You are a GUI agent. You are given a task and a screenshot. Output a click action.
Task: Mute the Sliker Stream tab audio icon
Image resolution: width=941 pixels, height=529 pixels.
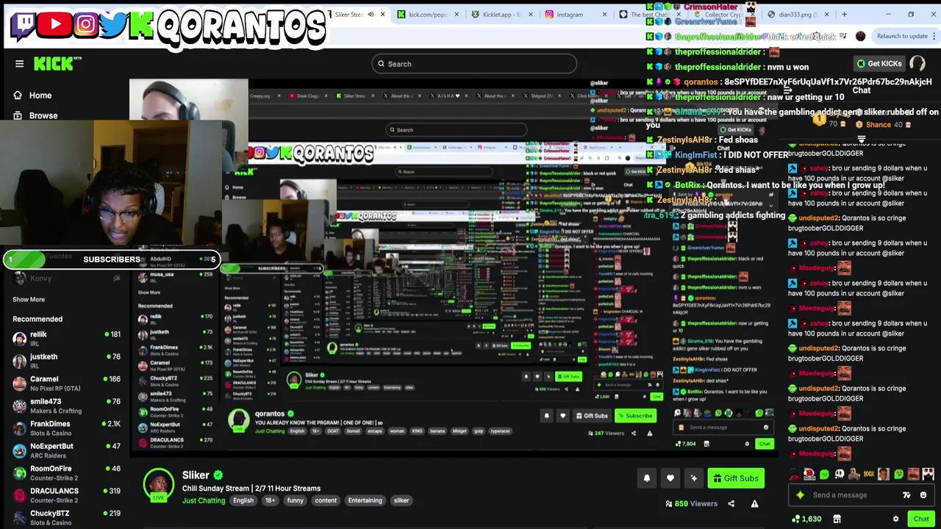[371, 14]
